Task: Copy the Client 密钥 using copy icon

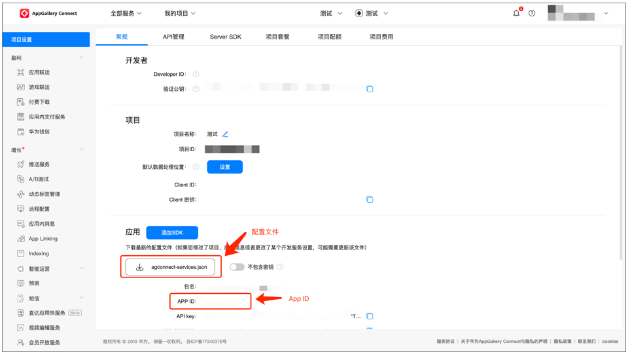Action: point(370,200)
